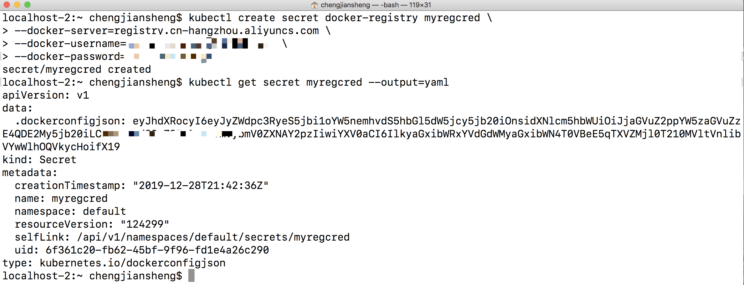Click the selfLink path /api/v1/namespaces/default/secrets/myregcred
The width and height of the screenshot is (744, 285).
pyautogui.click(x=213, y=237)
